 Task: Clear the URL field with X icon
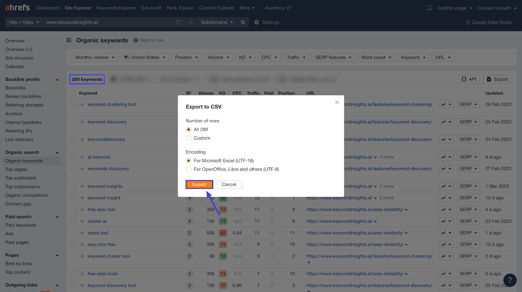pos(191,22)
